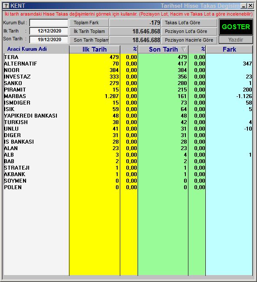Select Pozisyon Hacim'e Göre option
257x282 pixels.
coord(189,40)
